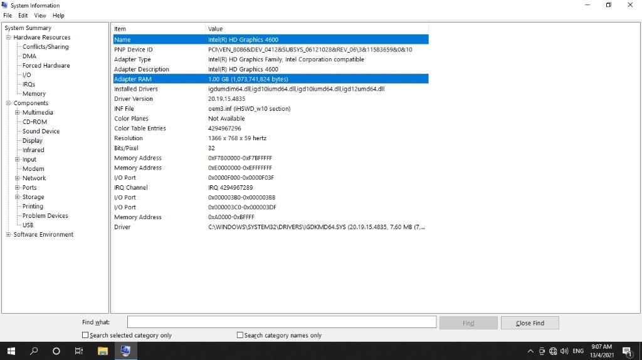Click the display projection tray icon
The image size is (642, 360).
point(542,351)
